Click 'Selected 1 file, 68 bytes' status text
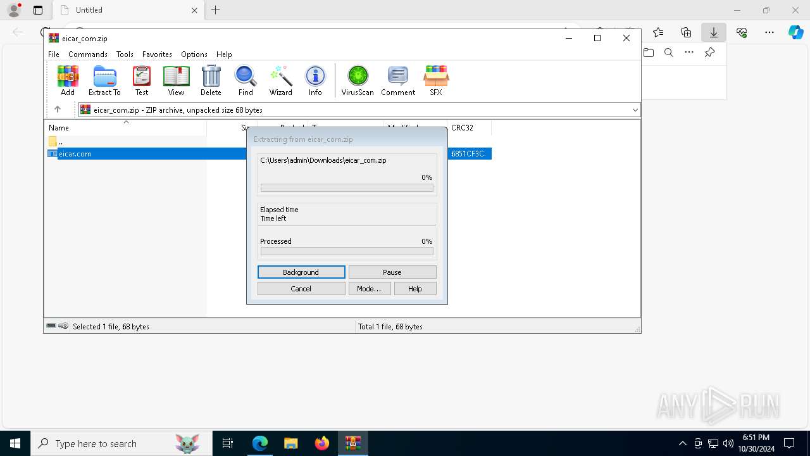This screenshot has width=810, height=456. click(111, 327)
